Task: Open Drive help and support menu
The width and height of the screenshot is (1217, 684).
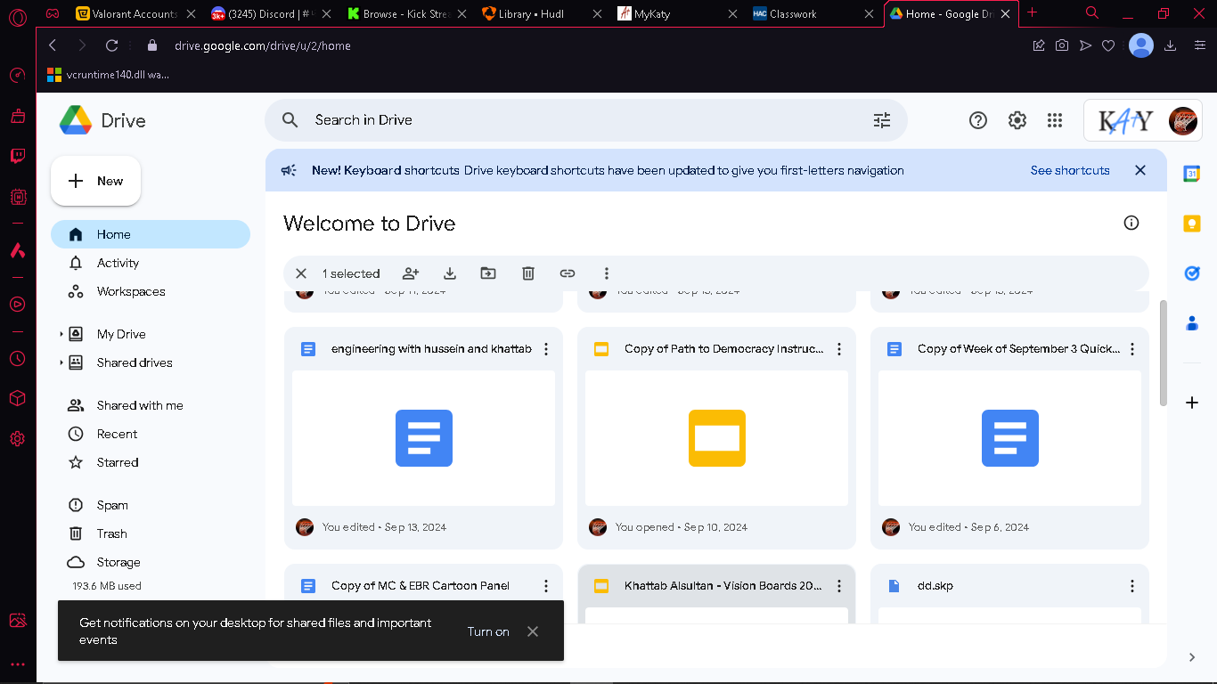Action: click(x=978, y=120)
